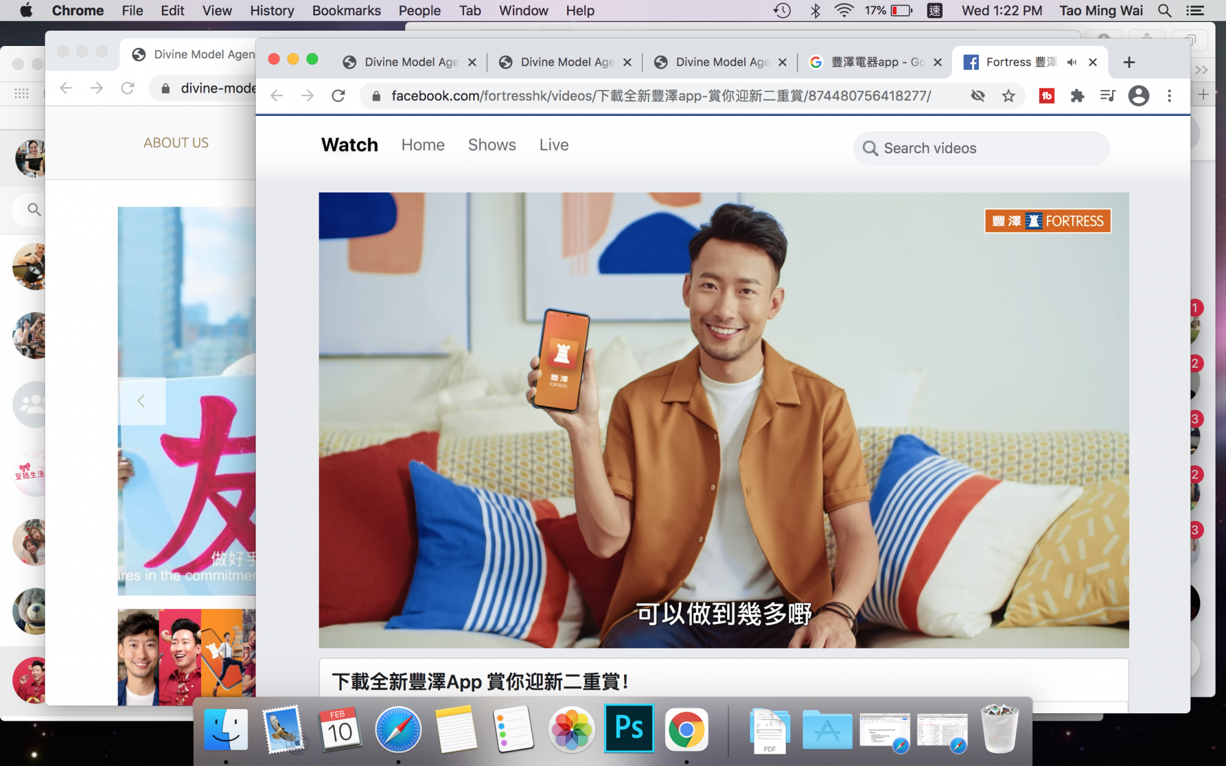Click people group icon in left sidebar
The height and width of the screenshot is (766, 1226).
(29, 404)
